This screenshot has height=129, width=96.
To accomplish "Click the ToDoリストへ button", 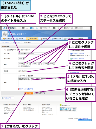I will click(8, 98).
